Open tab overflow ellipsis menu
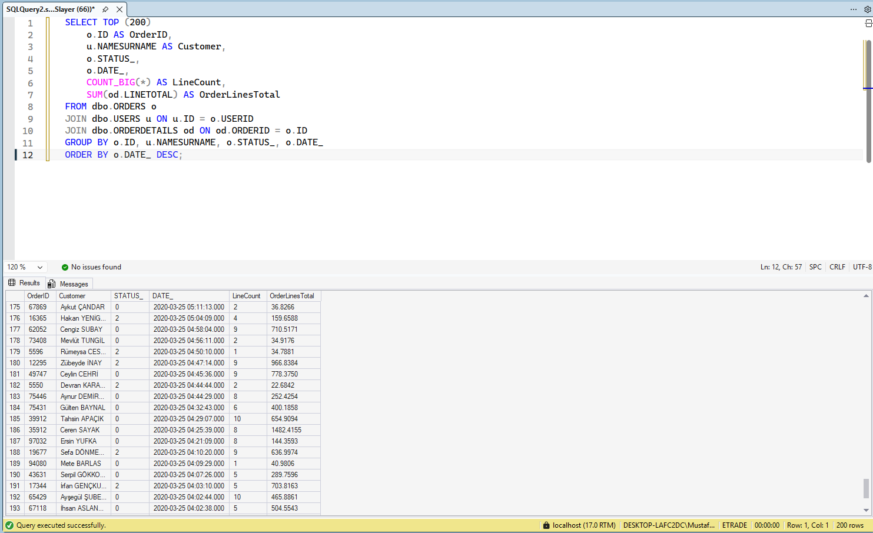873x533 pixels. click(x=854, y=9)
